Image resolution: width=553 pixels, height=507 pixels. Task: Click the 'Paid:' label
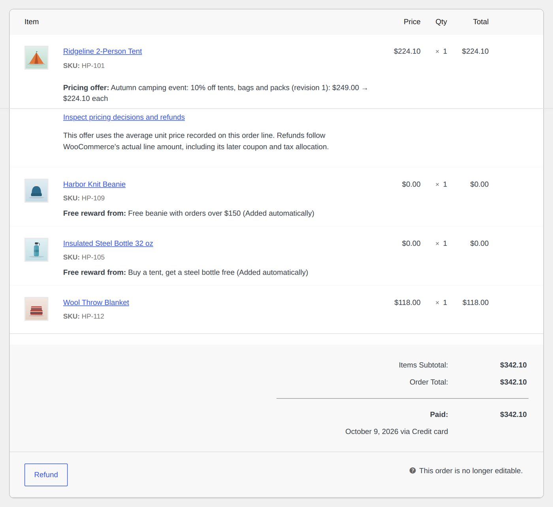tap(439, 414)
